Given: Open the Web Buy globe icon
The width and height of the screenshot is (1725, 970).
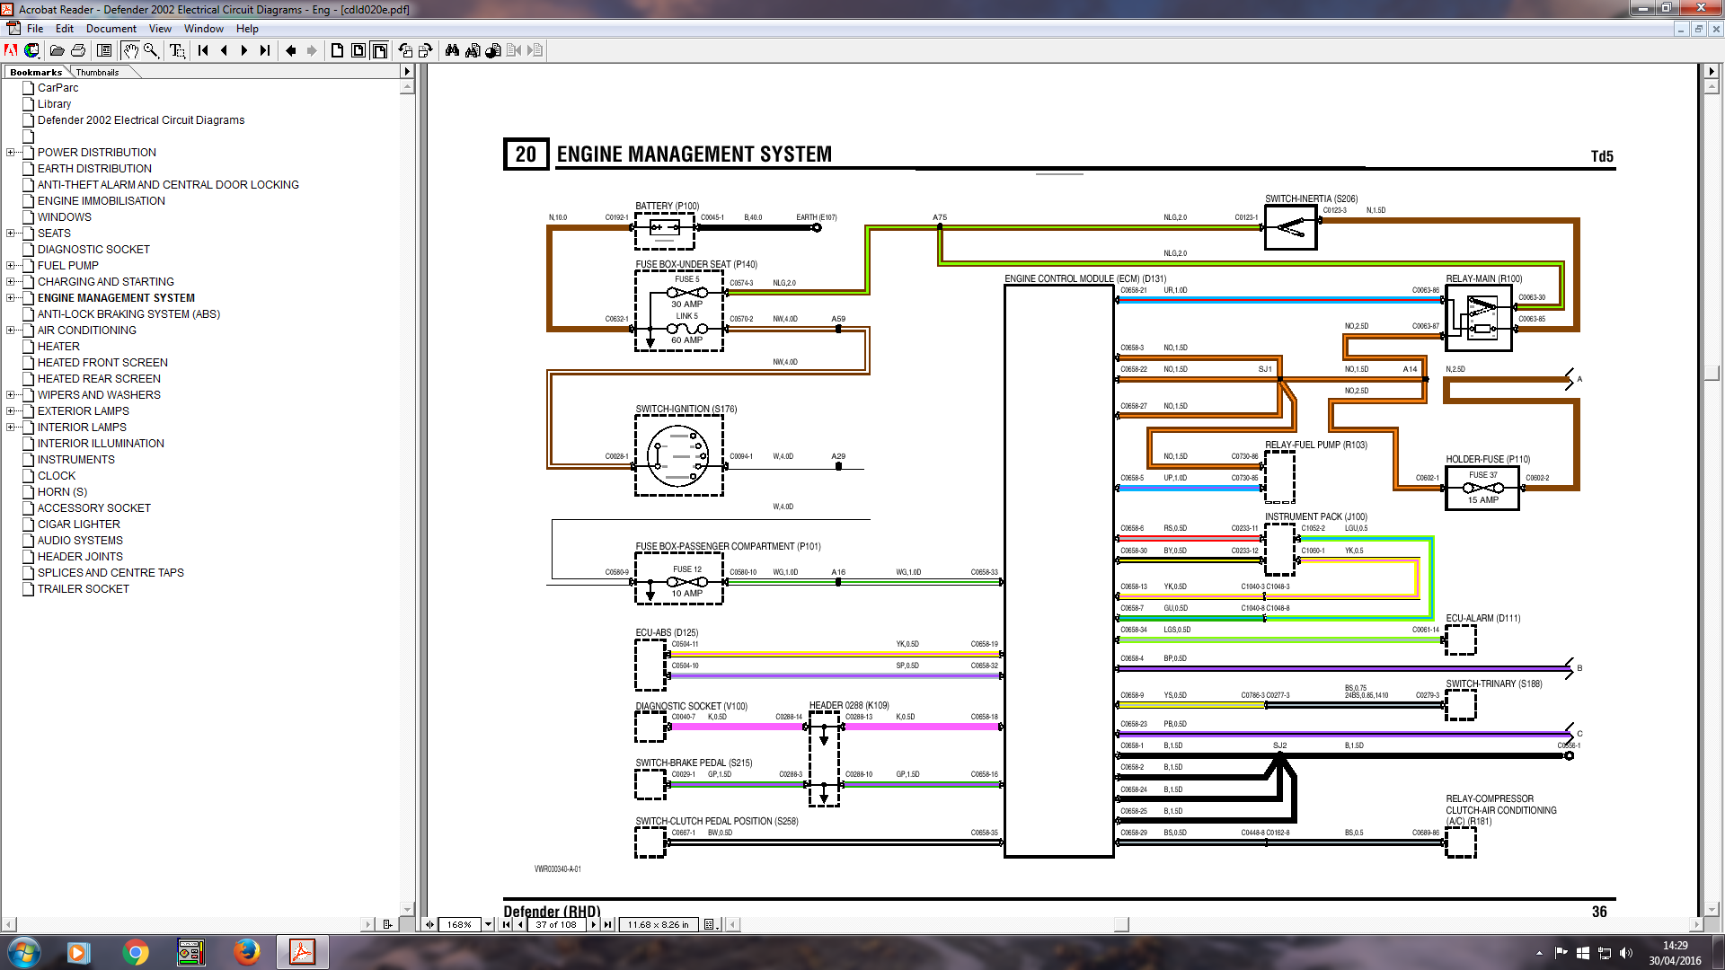Looking at the screenshot, I should (x=32, y=50).
